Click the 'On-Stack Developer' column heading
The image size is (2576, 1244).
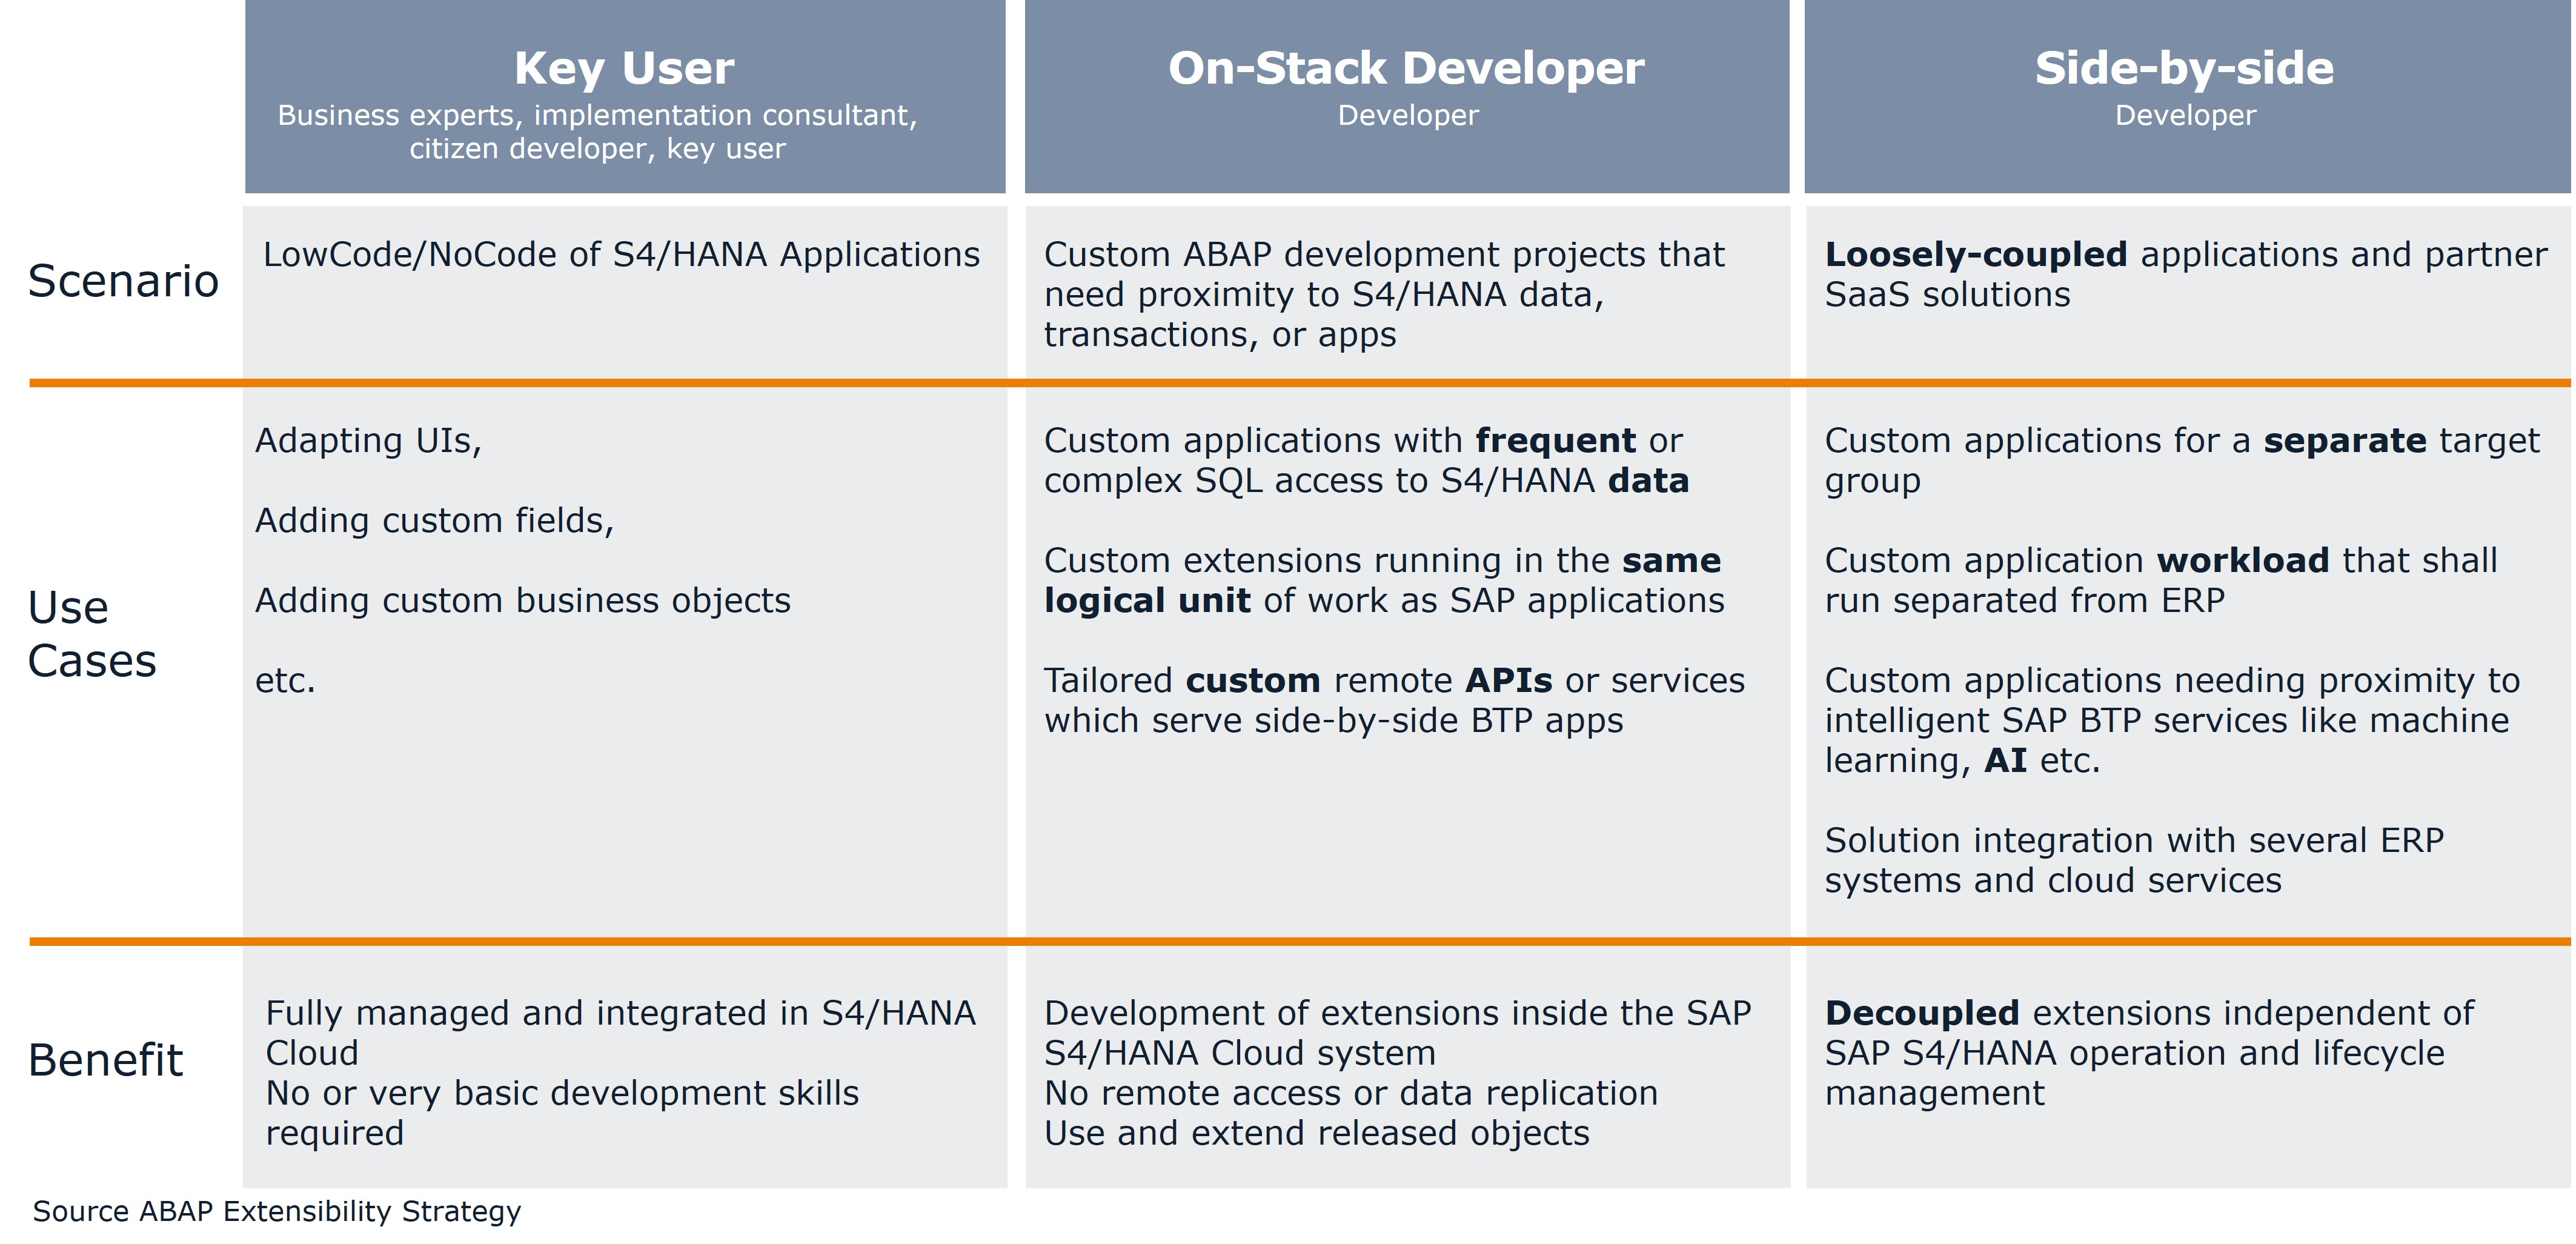(1406, 68)
